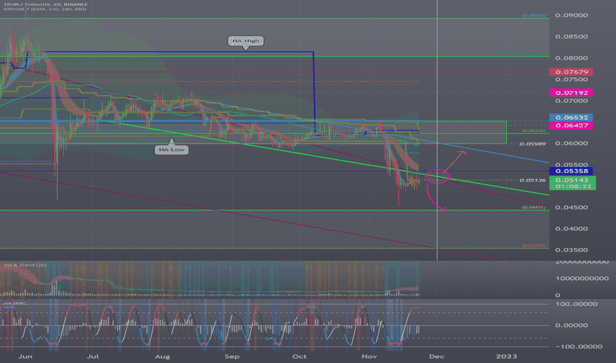Click the 100.00000 oscillator axis value
Screen dimensions: 616x363
(576, 304)
